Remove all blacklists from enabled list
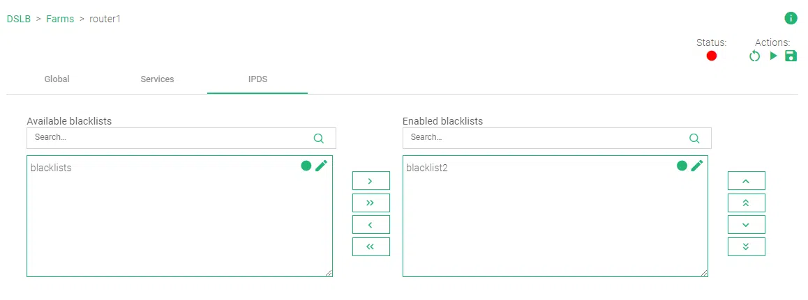The width and height of the screenshot is (808, 300). coord(371,246)
